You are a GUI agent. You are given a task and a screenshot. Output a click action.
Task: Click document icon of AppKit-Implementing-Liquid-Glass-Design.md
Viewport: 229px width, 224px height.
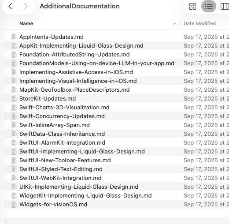(x=14, y=45)
